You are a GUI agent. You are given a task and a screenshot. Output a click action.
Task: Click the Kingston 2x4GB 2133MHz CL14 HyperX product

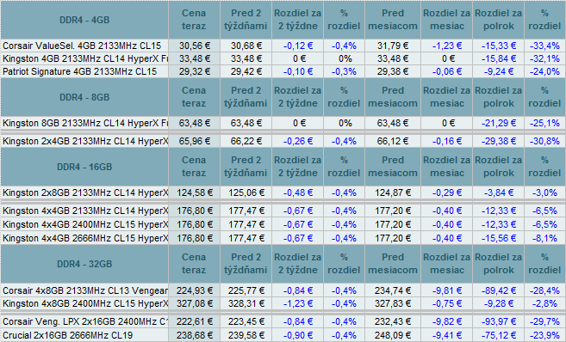point(84,141)
